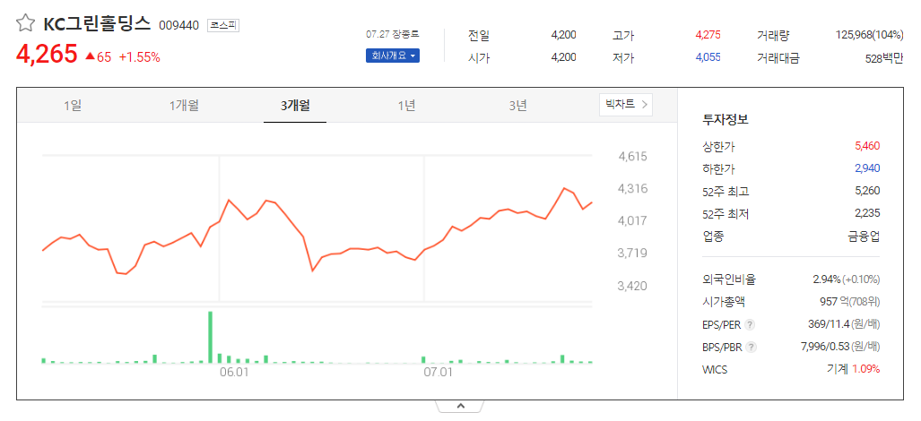Click the 코스피 market badge
This screenshot has width=921, height=421.
223,25
